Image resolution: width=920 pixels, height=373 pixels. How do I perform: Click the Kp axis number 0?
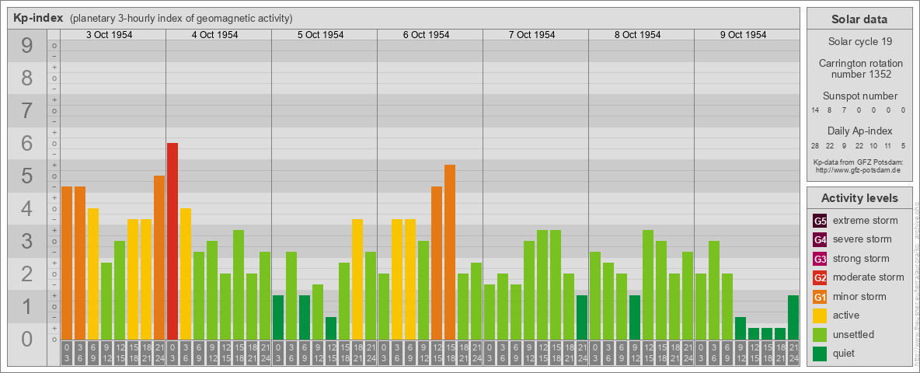click(27, 339)
